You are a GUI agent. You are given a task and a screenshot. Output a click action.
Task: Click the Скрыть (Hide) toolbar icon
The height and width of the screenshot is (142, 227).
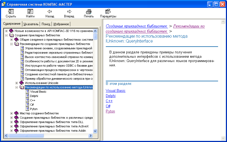11,11
